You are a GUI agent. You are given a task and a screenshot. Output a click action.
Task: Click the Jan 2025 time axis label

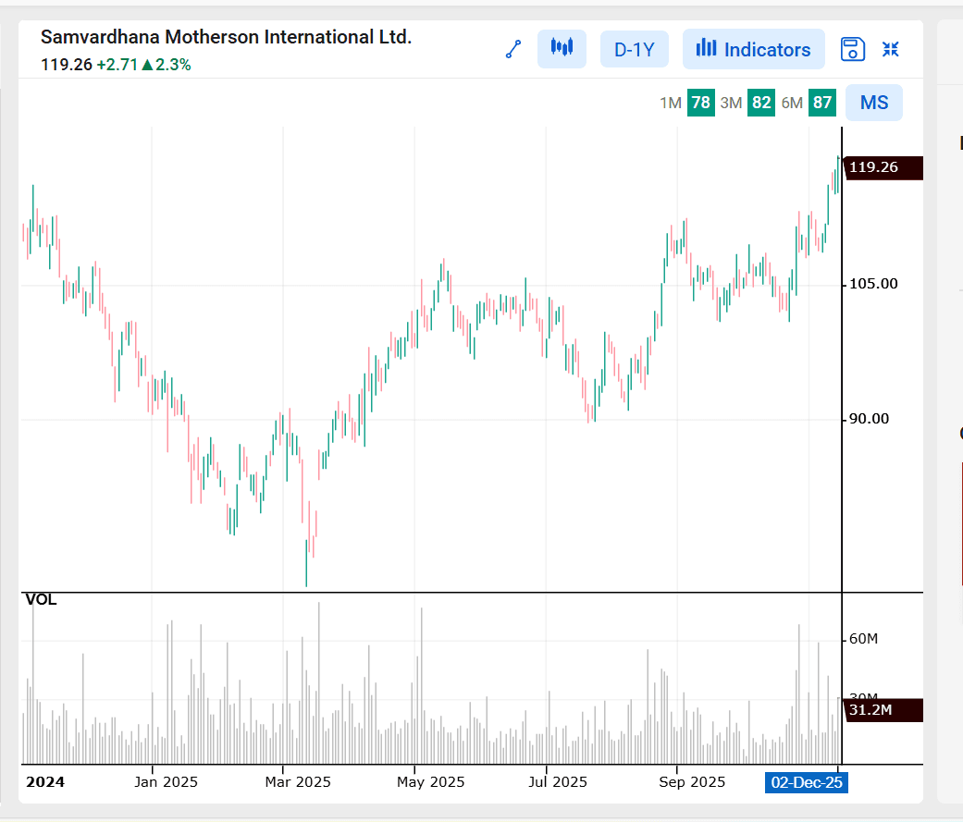point(166,782)
